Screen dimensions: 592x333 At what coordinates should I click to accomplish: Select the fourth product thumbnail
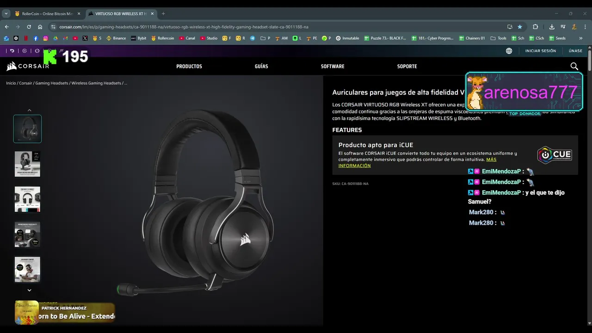tap(27, 234)
